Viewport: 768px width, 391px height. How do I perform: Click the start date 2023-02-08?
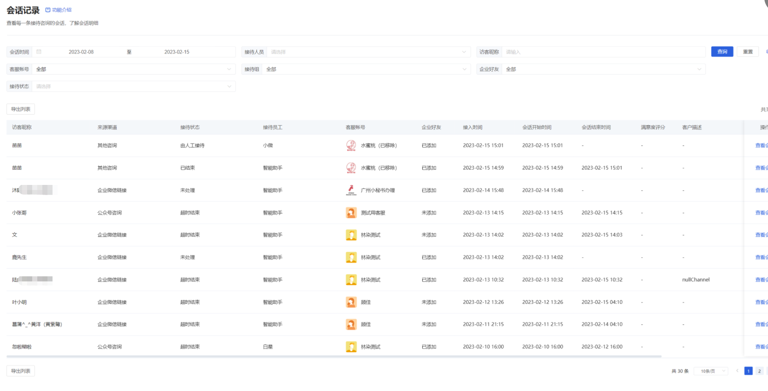(81, 52)
